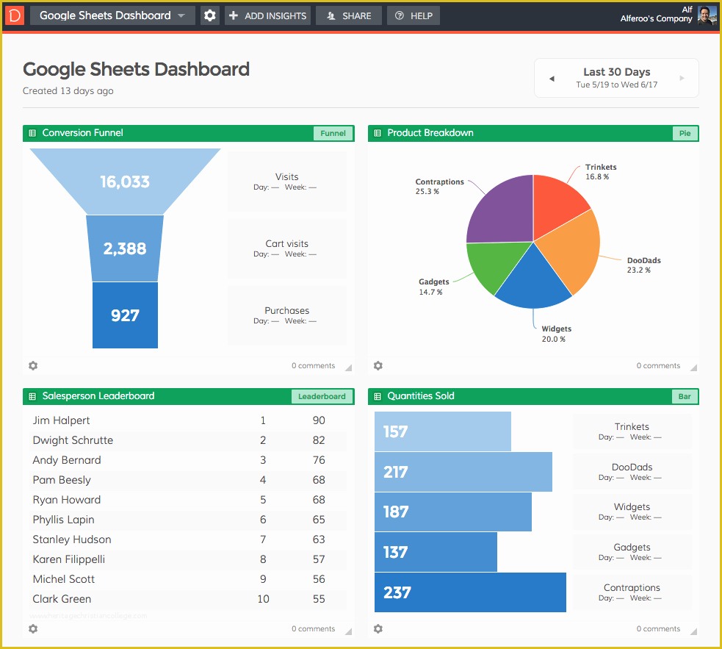Click the Pie chart type badge
Image resolution: width=722 pixels, height=649 pixels.
685,133
